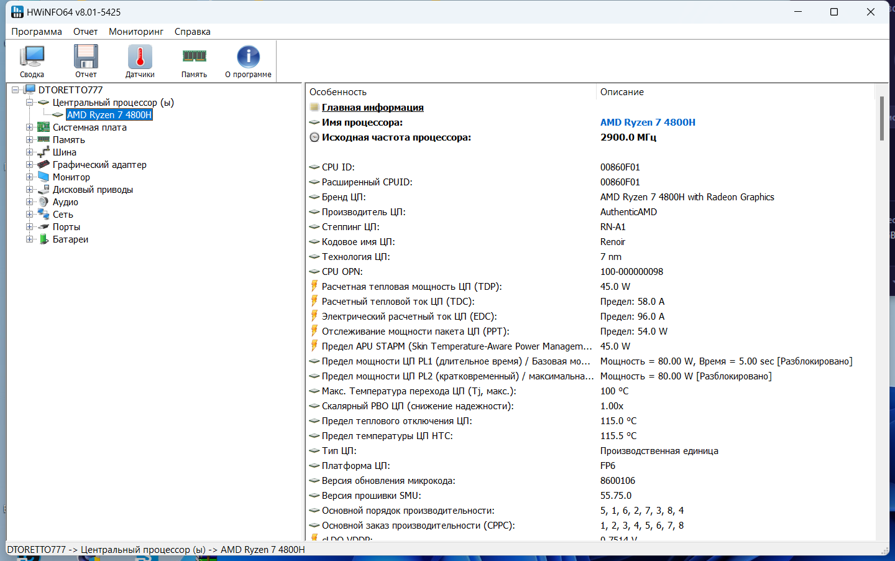This screenshot has width=895, height=561.
Task: Click the Графический адаптер icon in tree
Action: 44,164
